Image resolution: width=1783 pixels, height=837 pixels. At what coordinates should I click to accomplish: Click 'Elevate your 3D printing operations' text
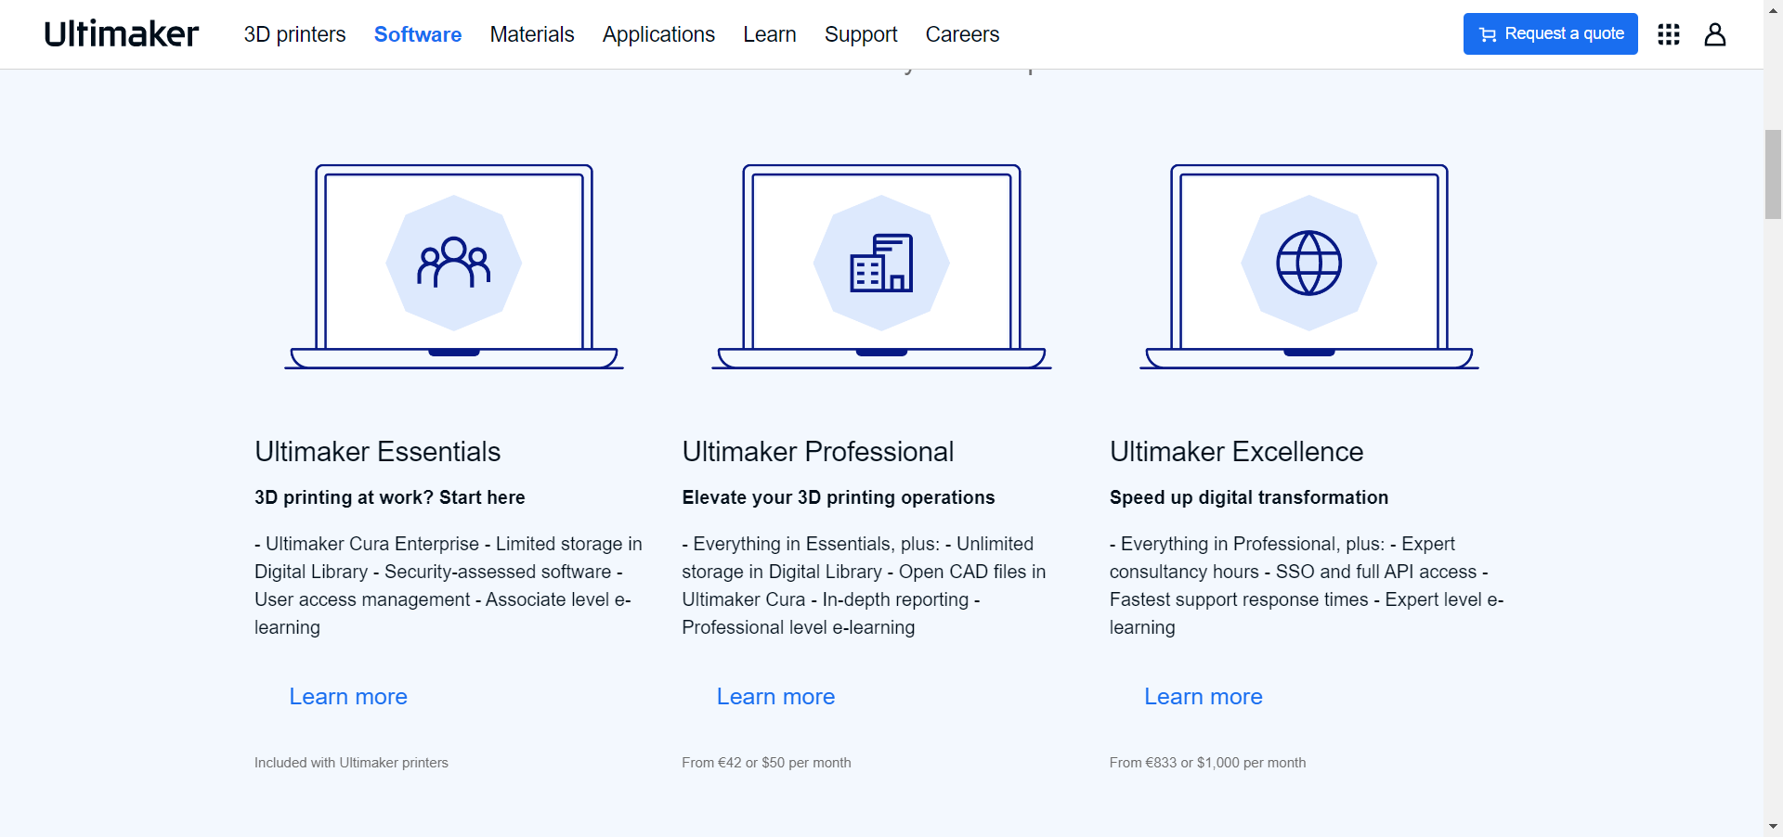839,497
